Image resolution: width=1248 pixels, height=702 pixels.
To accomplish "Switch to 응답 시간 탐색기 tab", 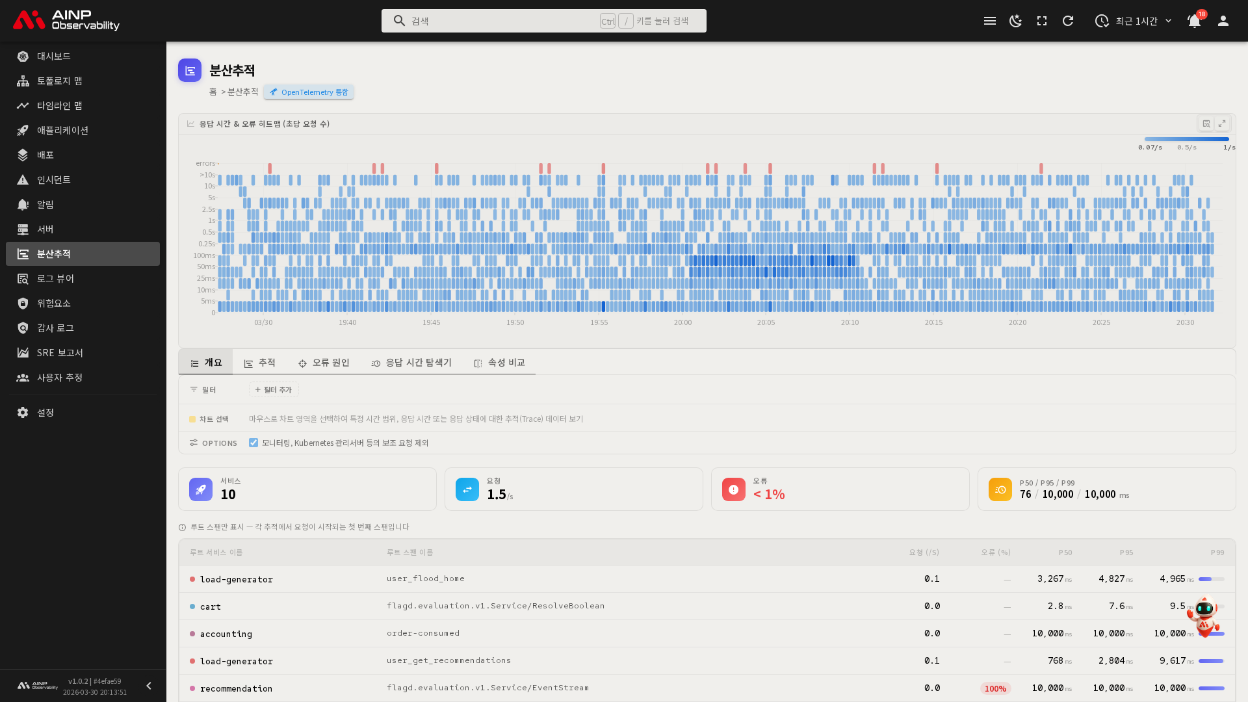I will 411,363.
